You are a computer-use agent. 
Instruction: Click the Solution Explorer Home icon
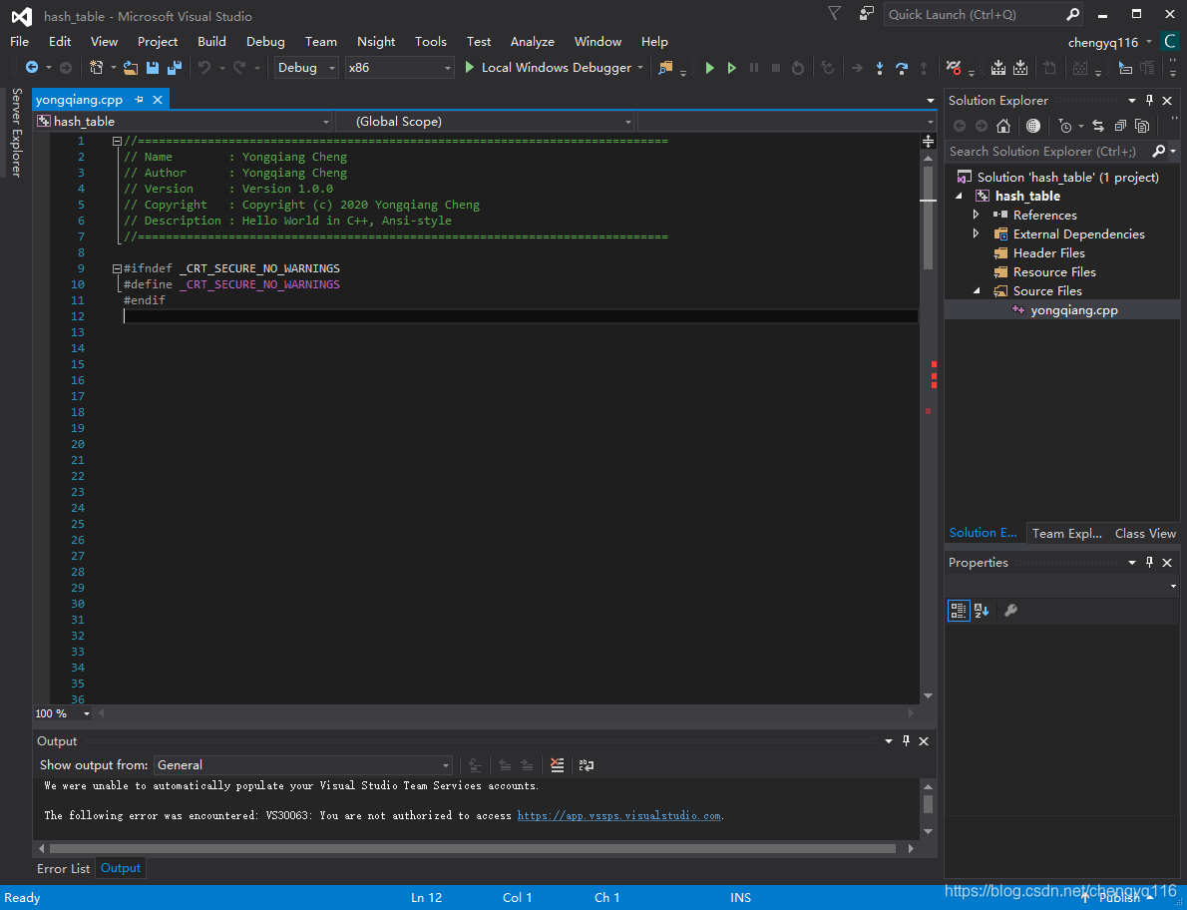coord(1003,126)
